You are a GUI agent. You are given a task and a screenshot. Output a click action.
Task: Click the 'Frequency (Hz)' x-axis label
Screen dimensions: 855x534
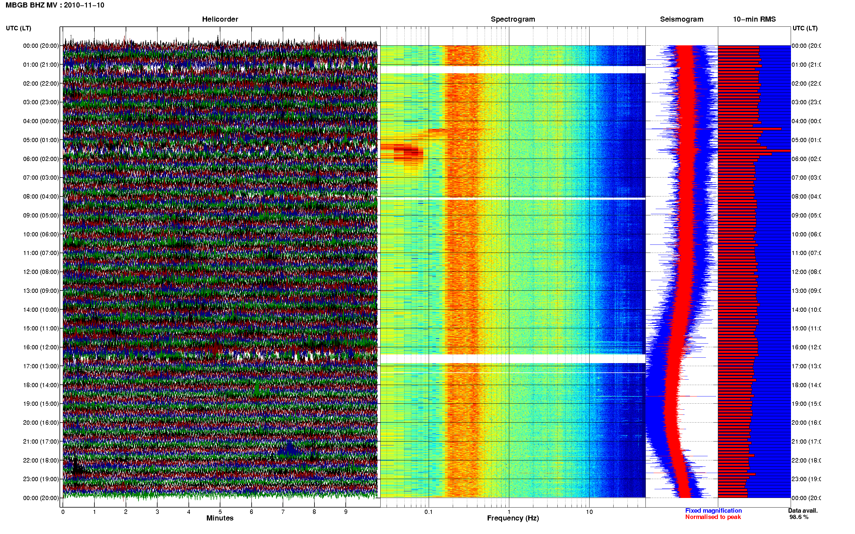(x=513, y=518)
